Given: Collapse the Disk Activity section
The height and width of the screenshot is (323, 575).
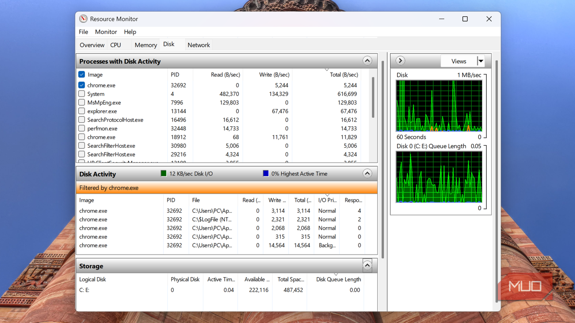Looking at the screenshot, I should point(367,173).
